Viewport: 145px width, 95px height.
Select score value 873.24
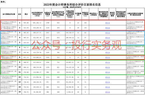point(26,43)
